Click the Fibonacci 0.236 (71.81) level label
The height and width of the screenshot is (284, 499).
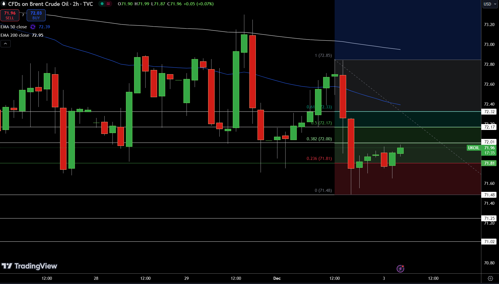point(319,159)
